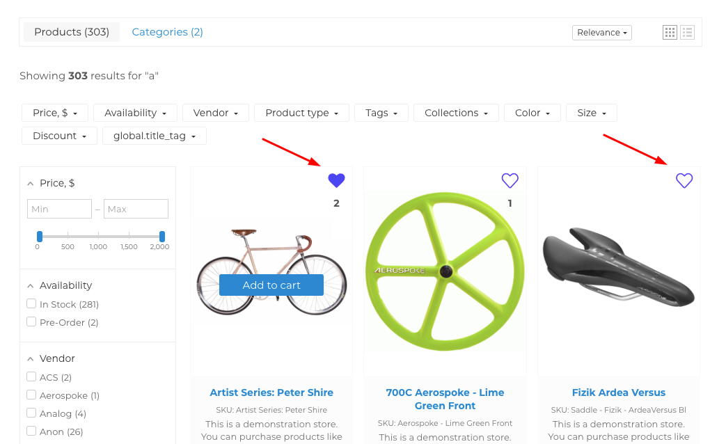
Task: Open the Artist Series: Peter Shire link
Action: click(271, 393)
